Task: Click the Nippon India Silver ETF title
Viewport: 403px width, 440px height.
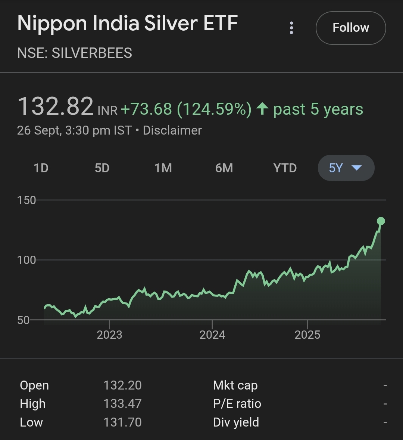Action: tap(128, 24)
